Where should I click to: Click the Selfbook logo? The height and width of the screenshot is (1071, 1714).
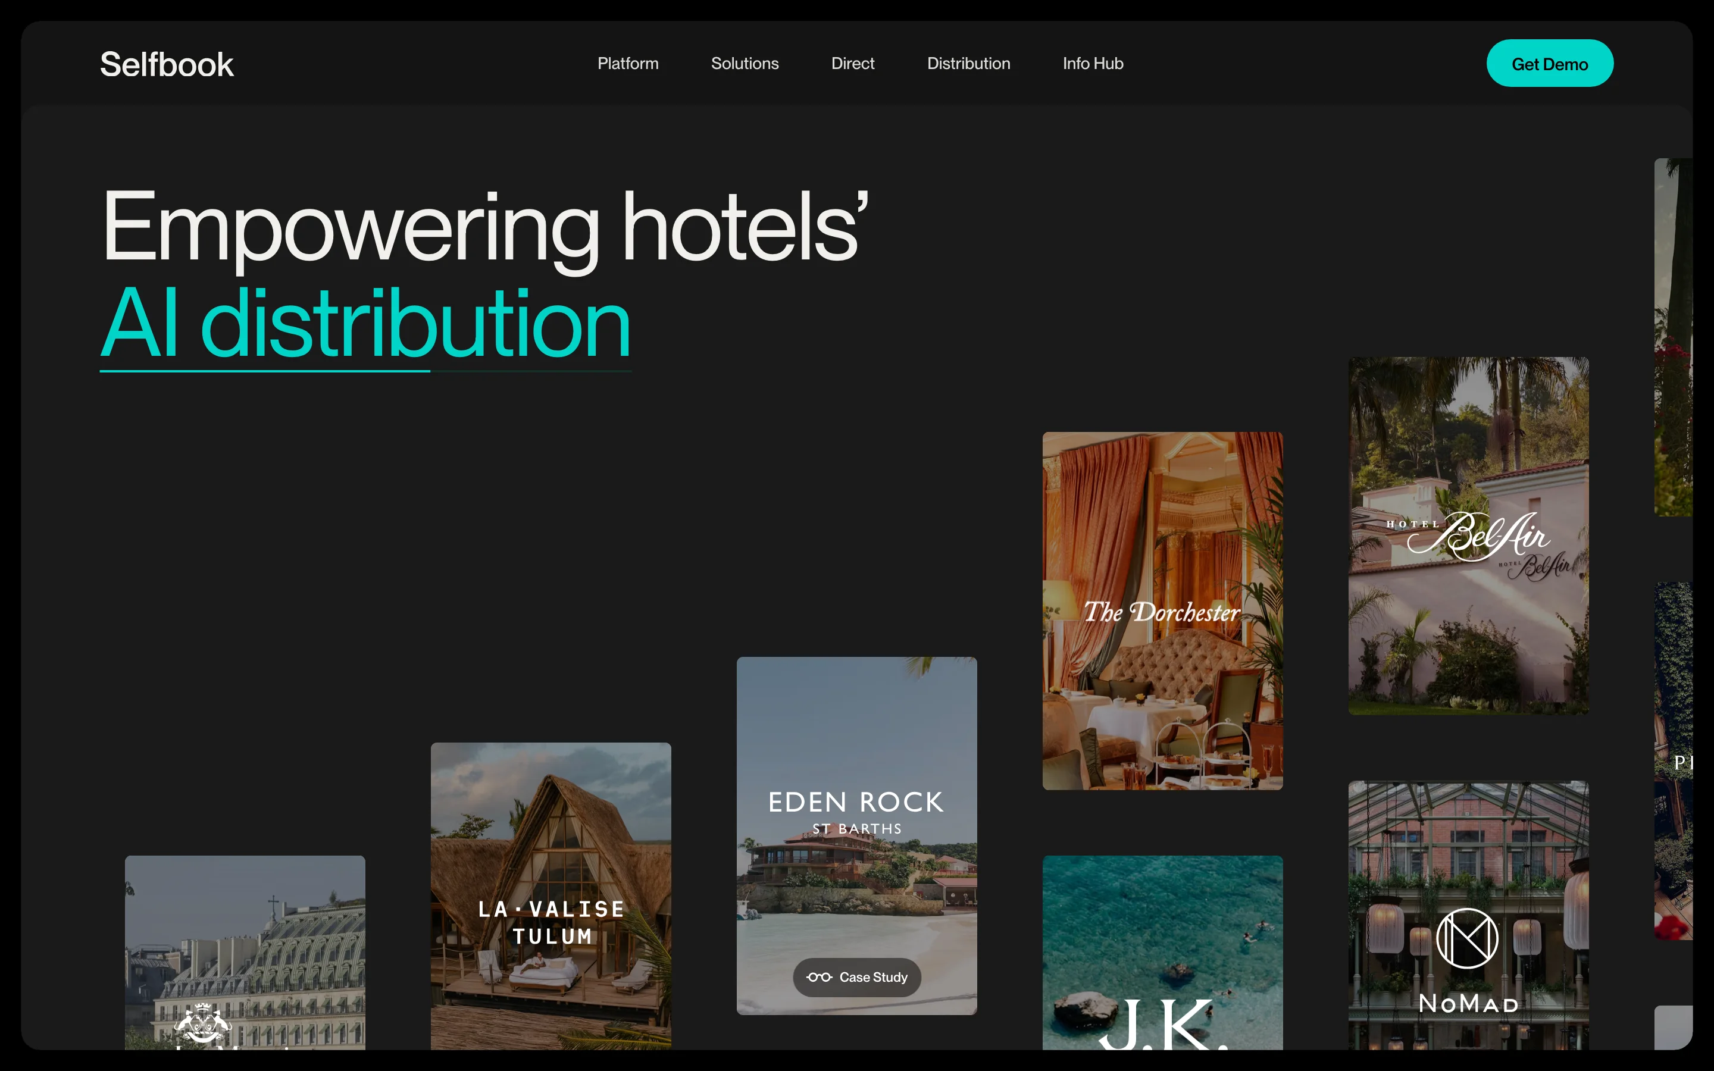click(167, 64)
